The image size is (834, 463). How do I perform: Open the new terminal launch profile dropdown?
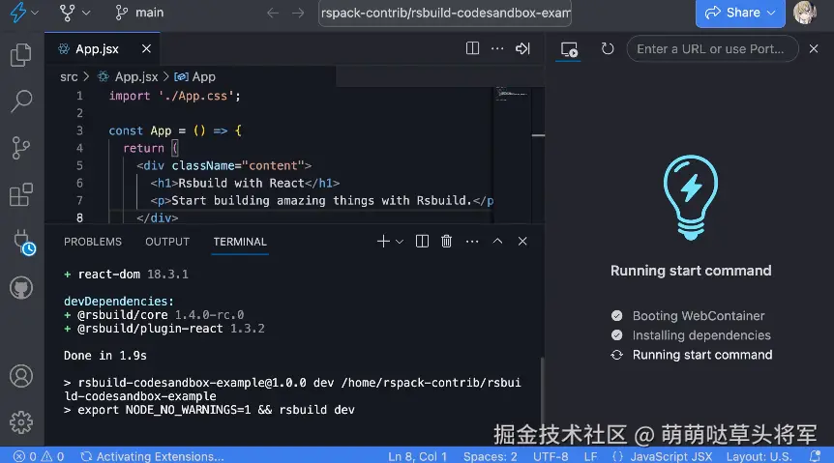point(400,242)
